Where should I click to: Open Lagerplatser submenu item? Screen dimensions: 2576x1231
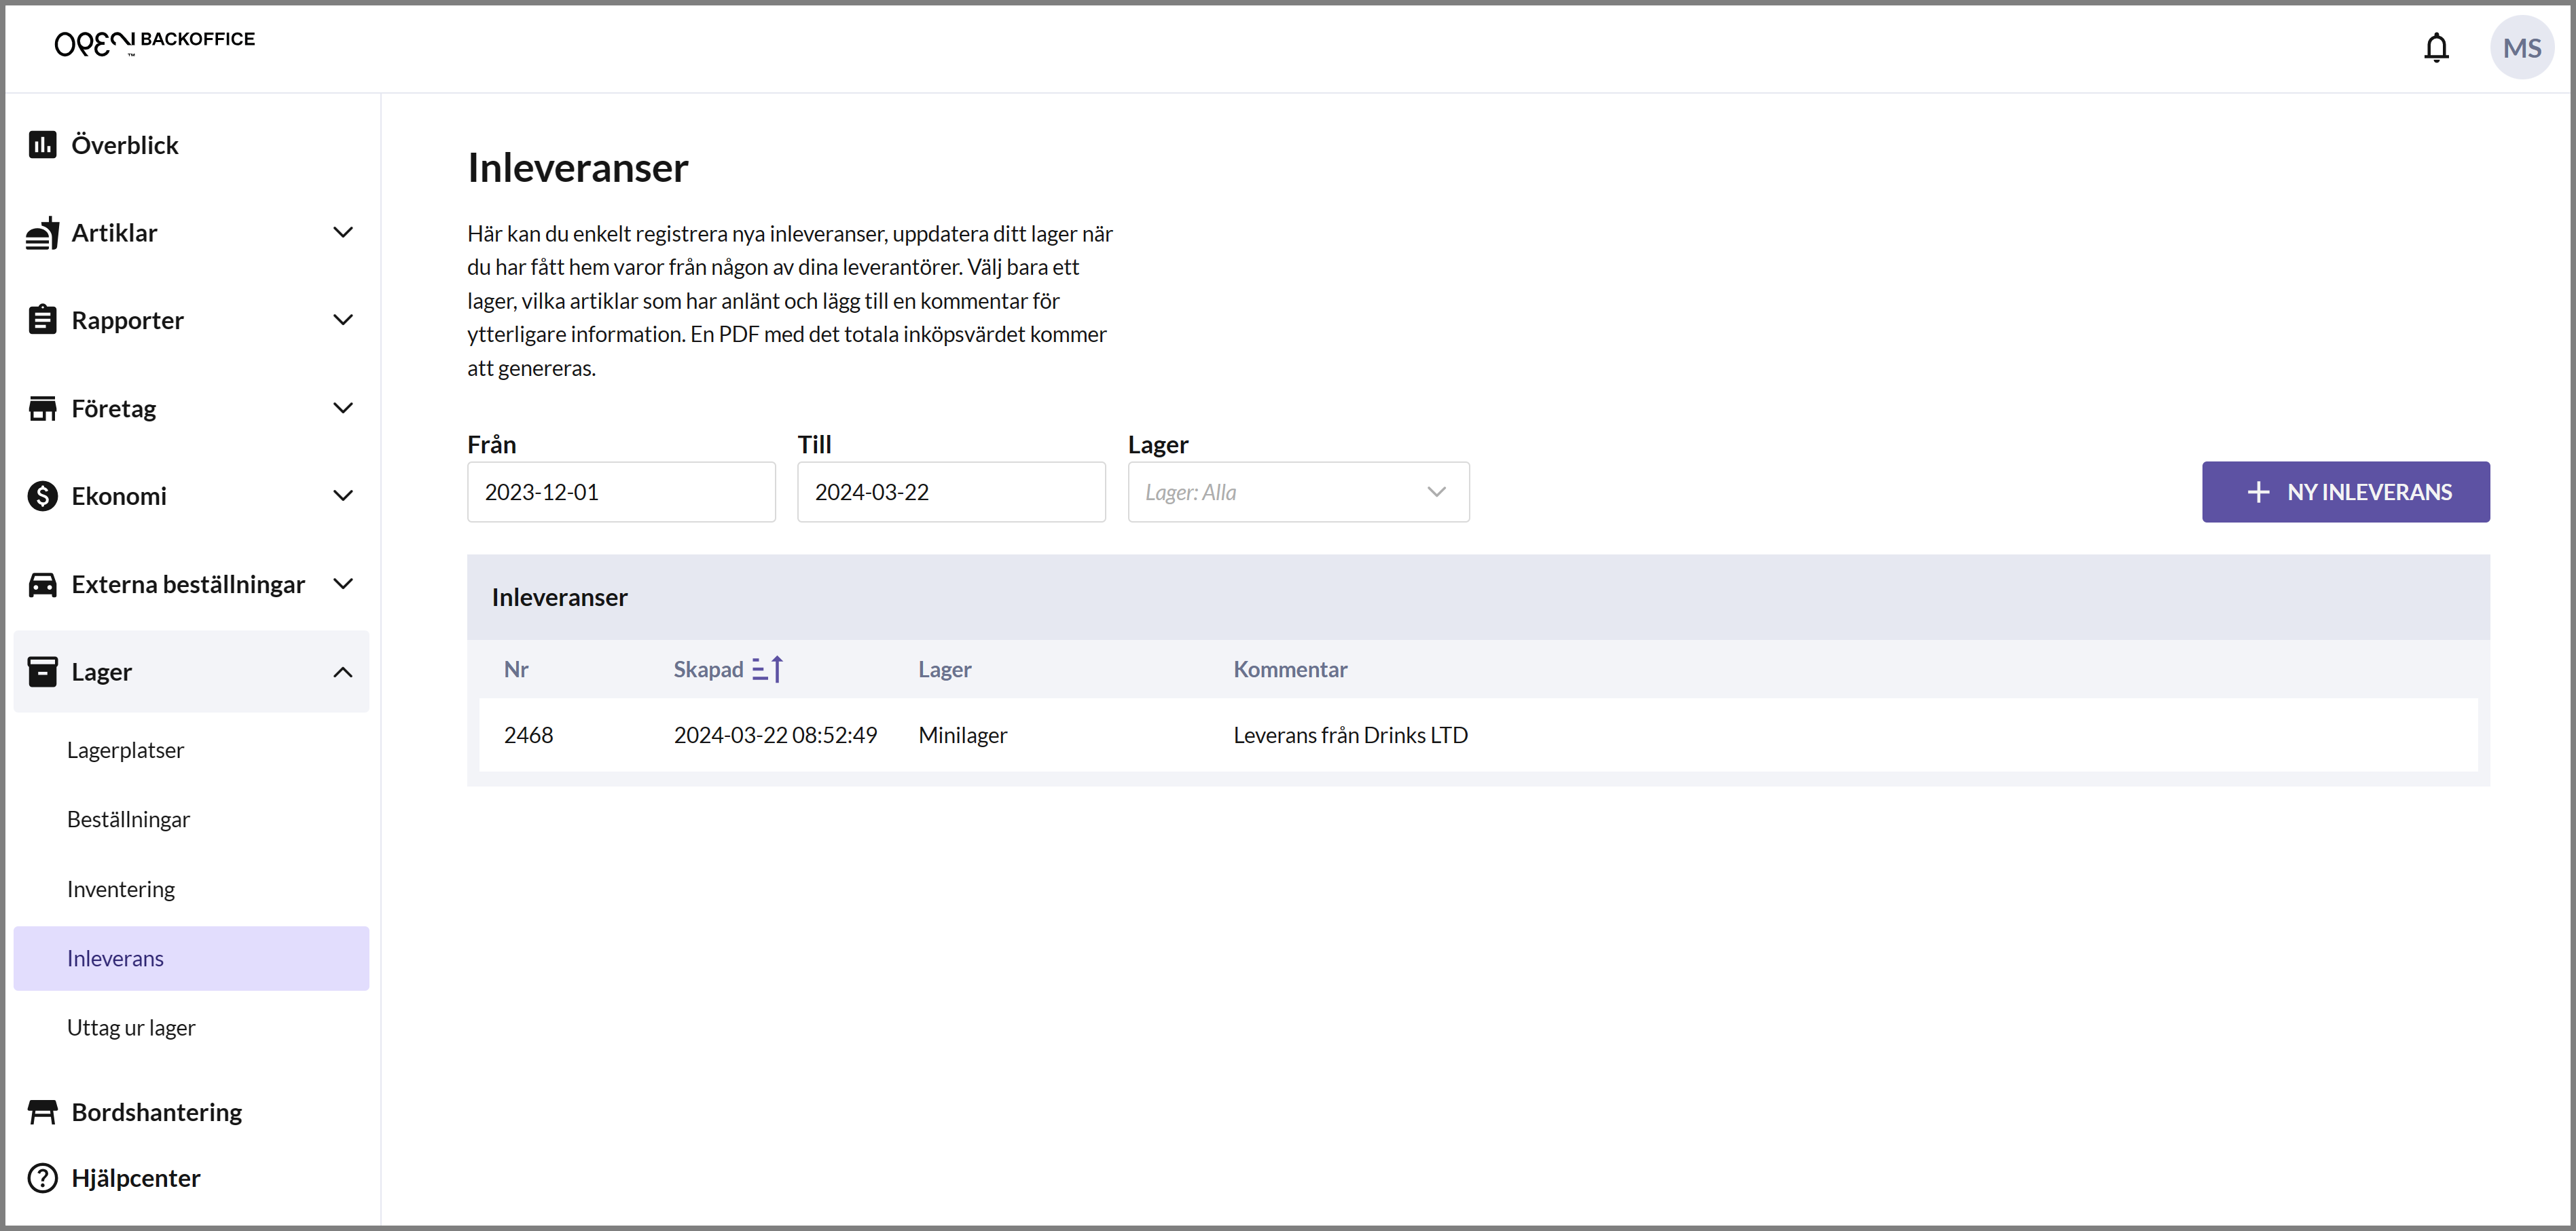tap(125, 751)
